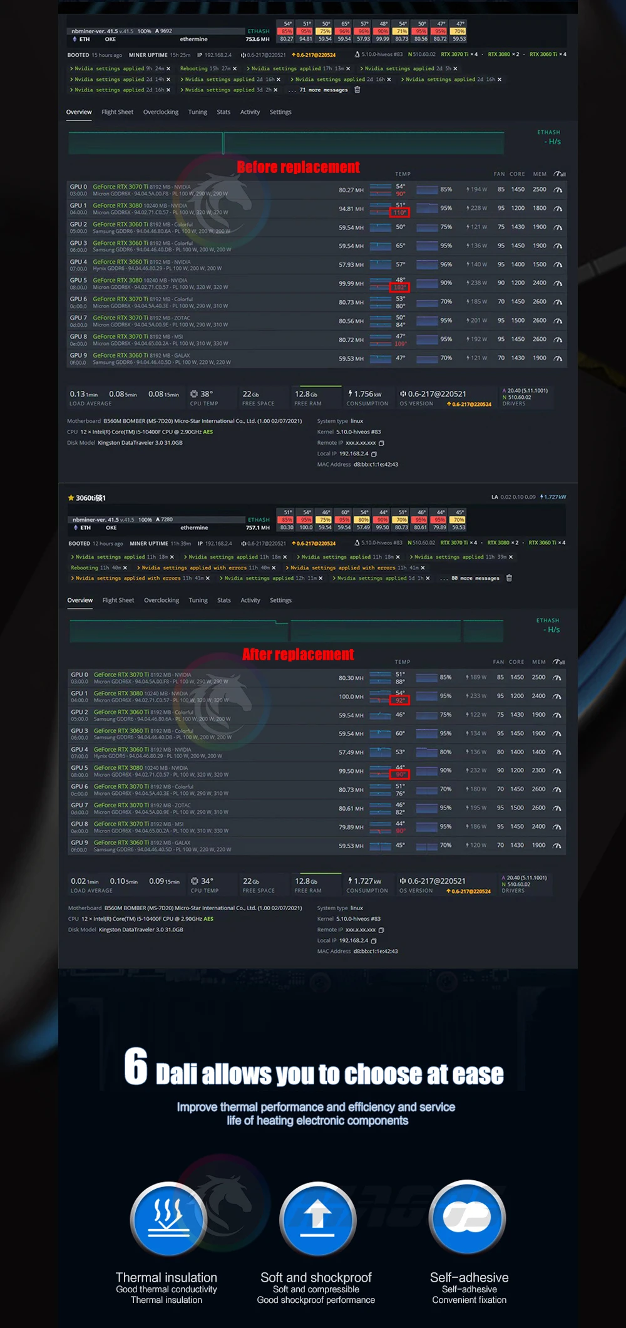This screenshot has height=1328, width=626.
Task: Click the Self-adhesive circular icon
Action: coord(468,1218)
